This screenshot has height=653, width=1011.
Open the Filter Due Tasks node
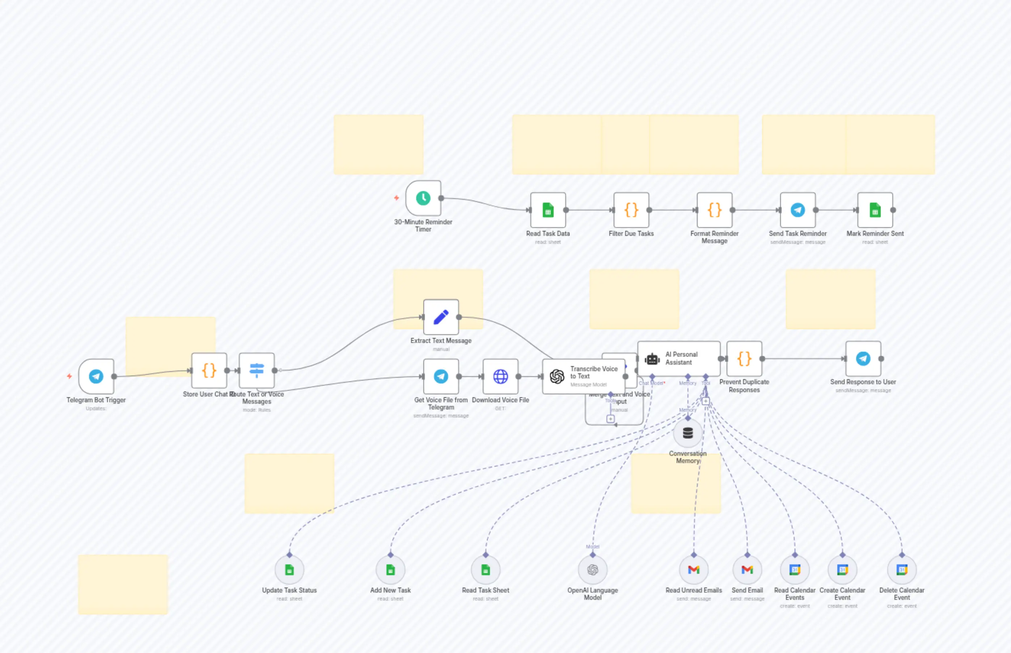[x=631, y=209]
